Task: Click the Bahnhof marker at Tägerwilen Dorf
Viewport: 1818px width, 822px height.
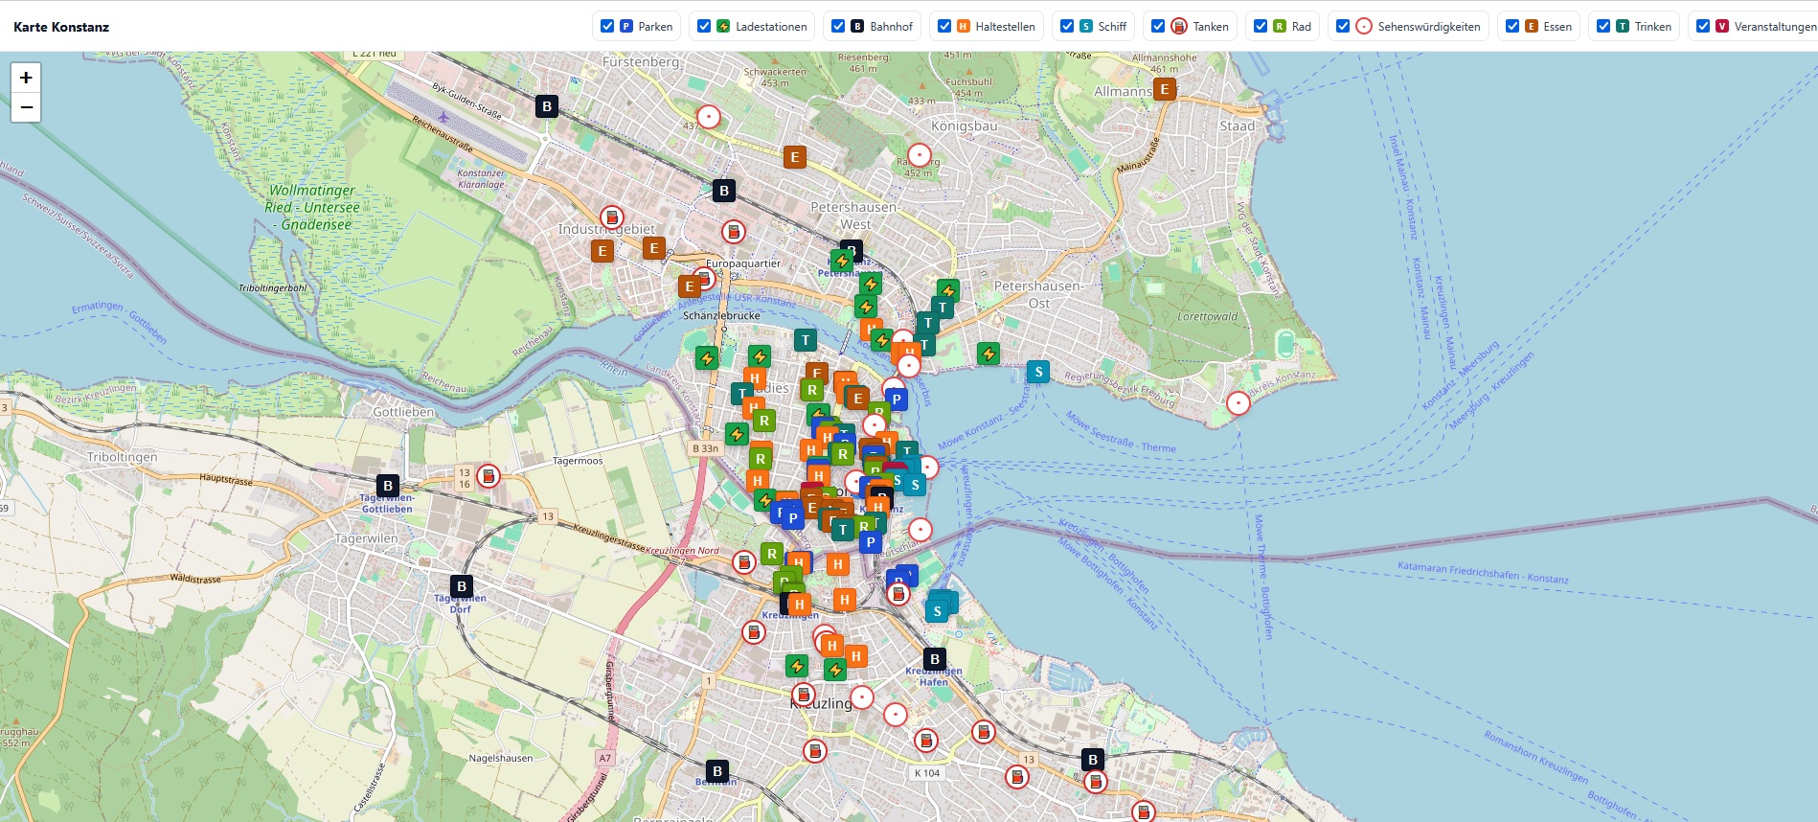Action: pos(462,586)
